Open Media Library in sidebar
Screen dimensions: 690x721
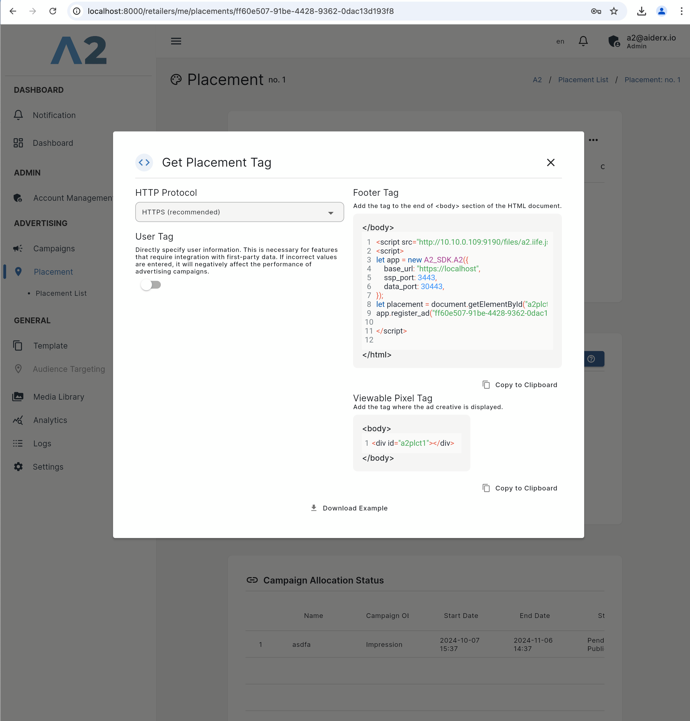[59, 397]
